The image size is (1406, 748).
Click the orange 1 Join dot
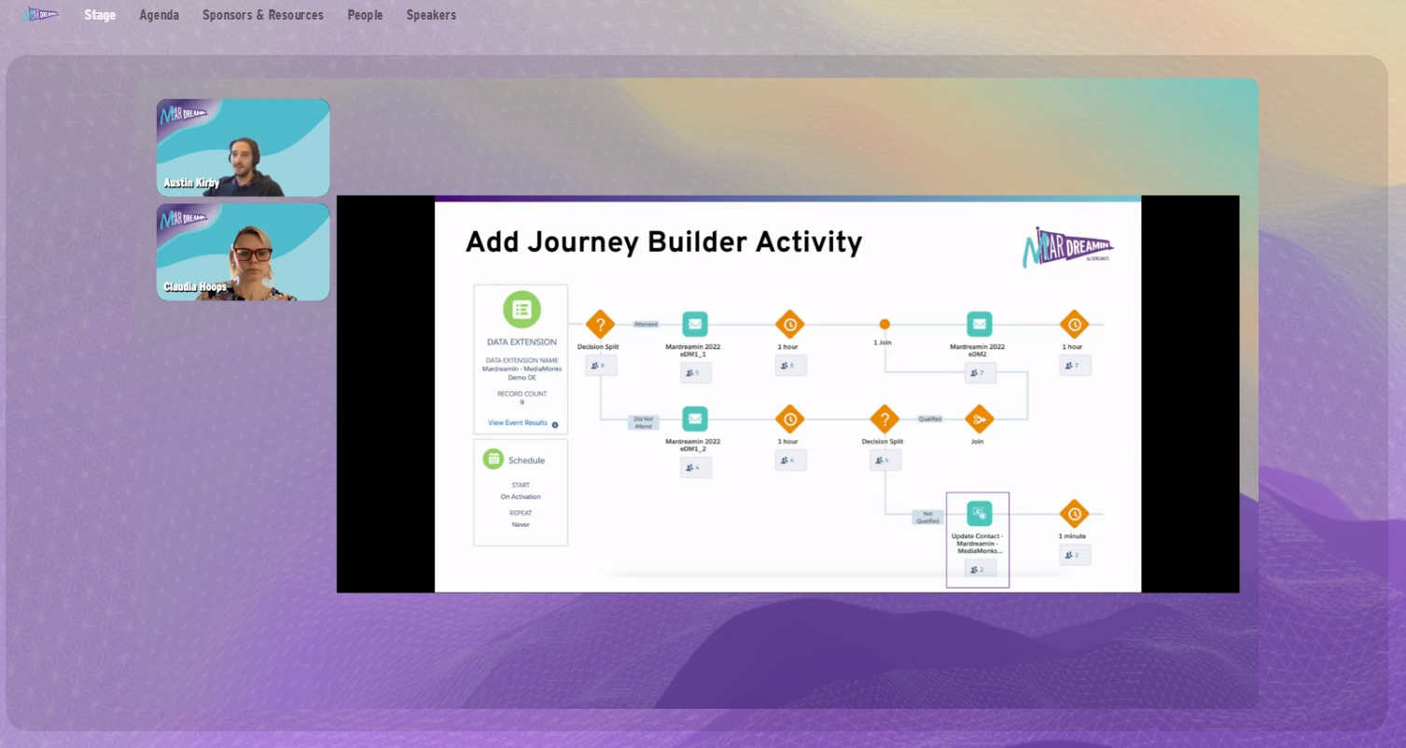pyautogui.click(x=884, y=325)
